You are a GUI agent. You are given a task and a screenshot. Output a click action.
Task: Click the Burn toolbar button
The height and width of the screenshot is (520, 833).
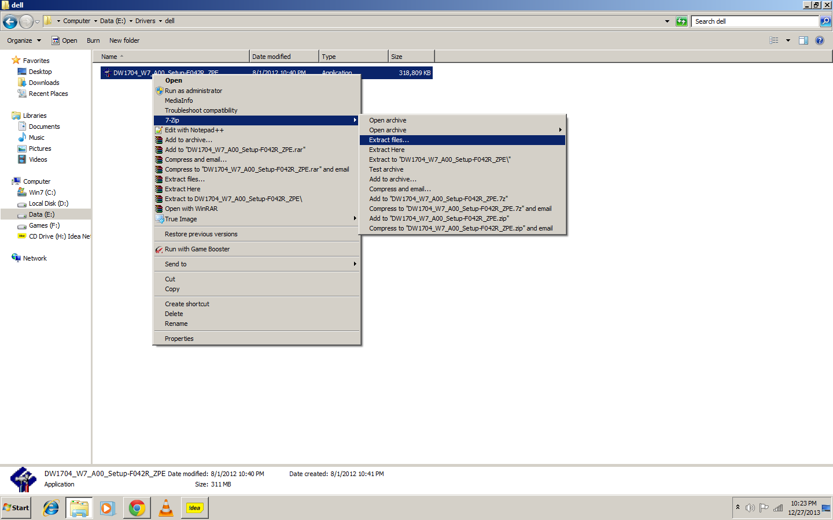click(x=93, y=40)
